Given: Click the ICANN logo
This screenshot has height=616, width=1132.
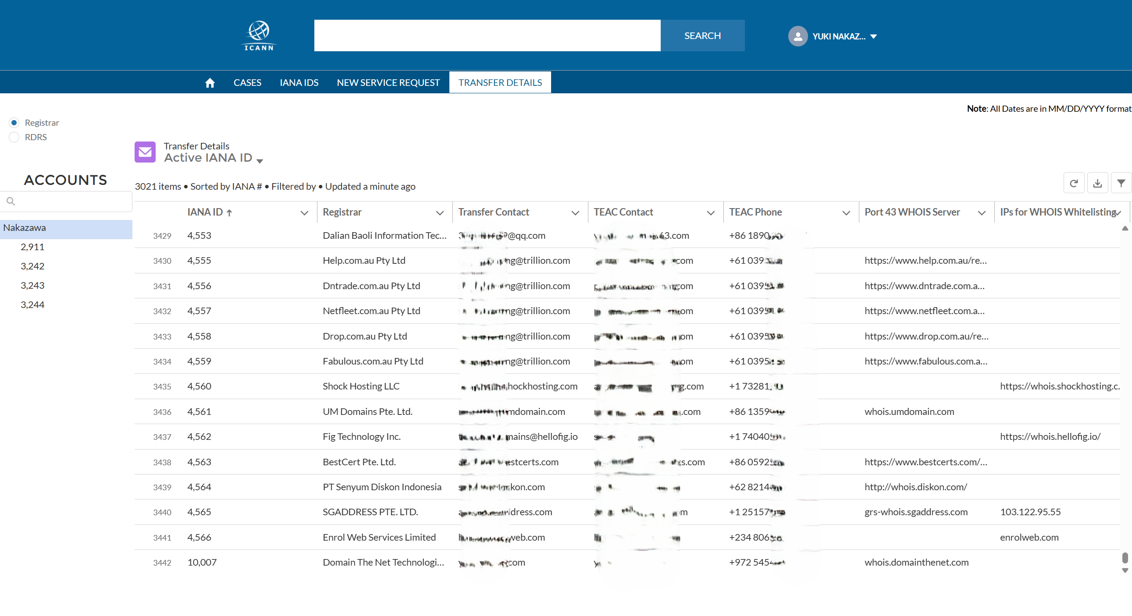Looking at the screenshot, I should pos(259,35).
